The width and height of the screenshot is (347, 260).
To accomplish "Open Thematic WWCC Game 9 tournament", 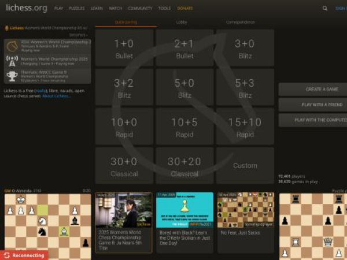I will [47, 76].
